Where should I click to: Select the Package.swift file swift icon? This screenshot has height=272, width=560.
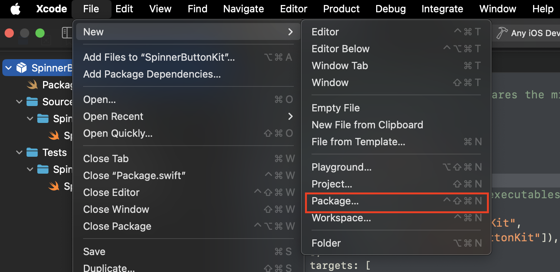click(x=32, y=85)
